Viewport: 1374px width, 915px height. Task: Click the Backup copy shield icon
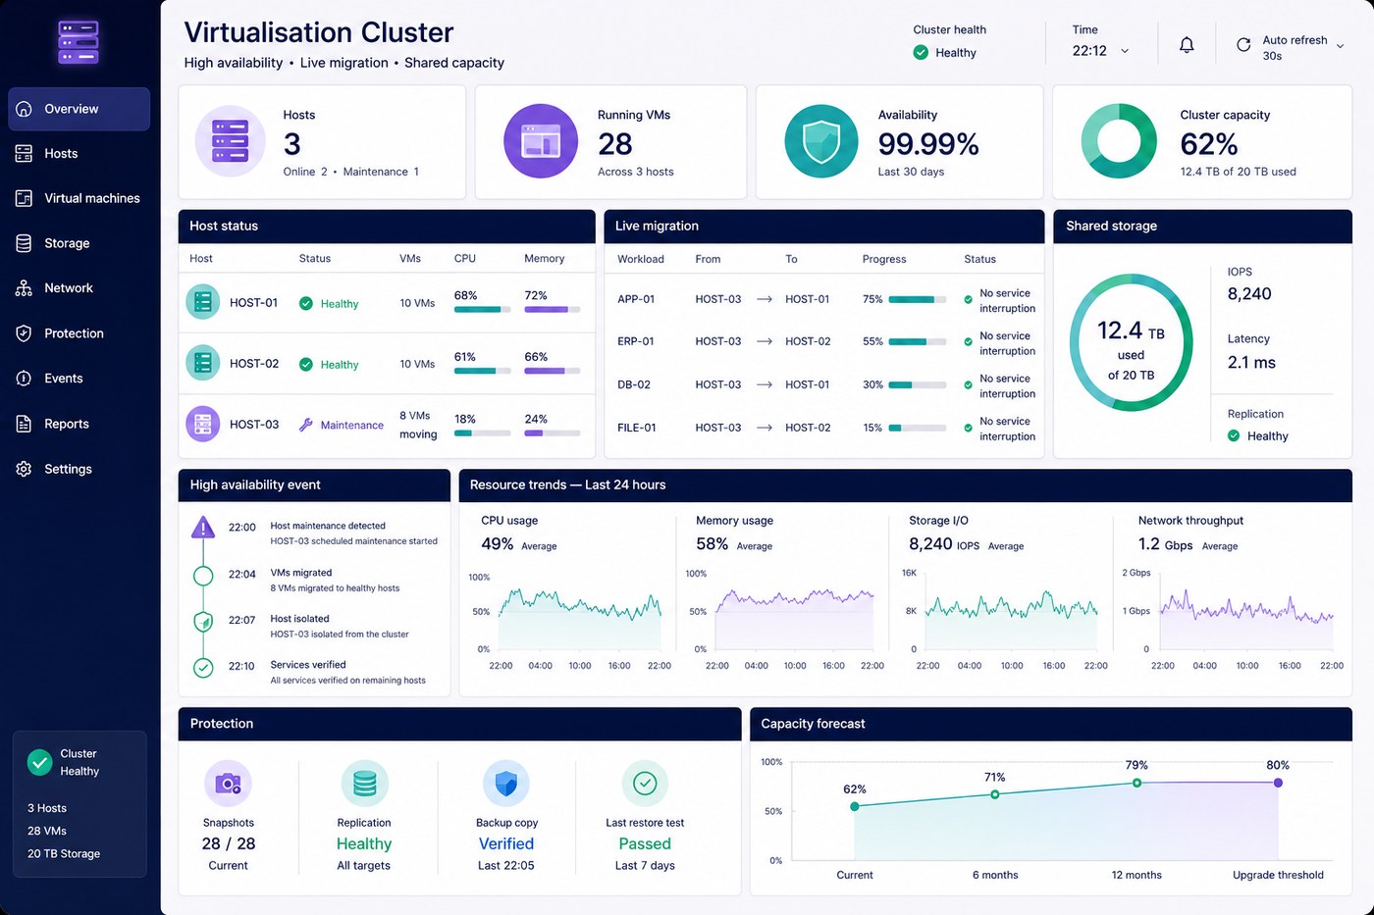click(x=506, y=784)
